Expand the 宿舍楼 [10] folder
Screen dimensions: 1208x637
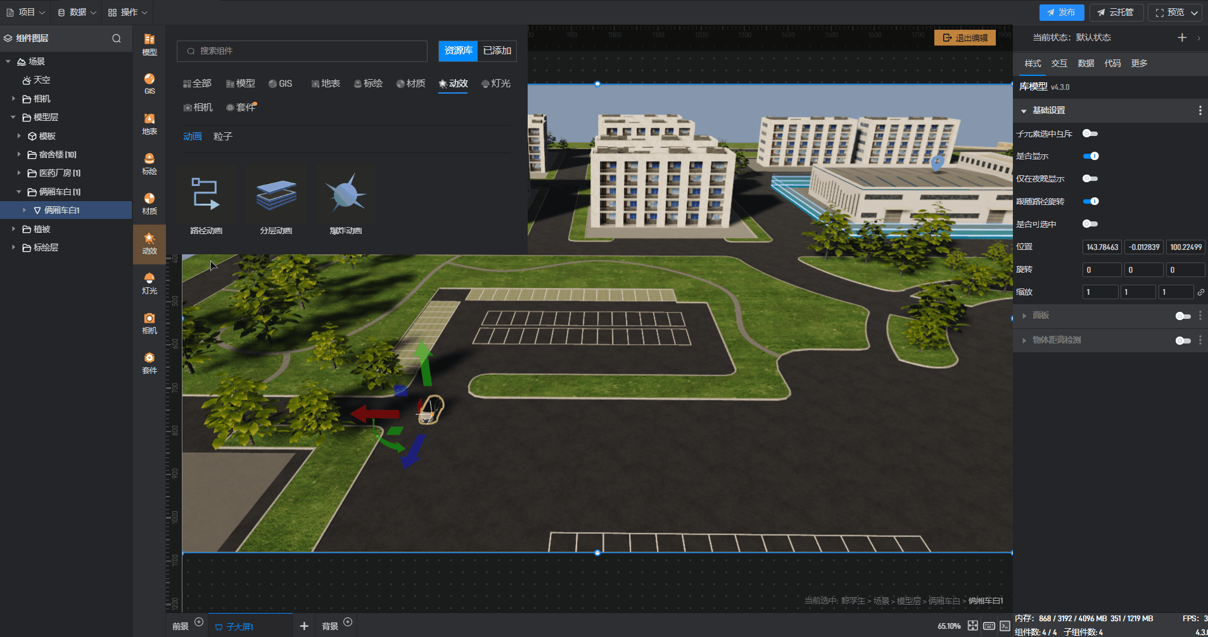pos(19,154)
